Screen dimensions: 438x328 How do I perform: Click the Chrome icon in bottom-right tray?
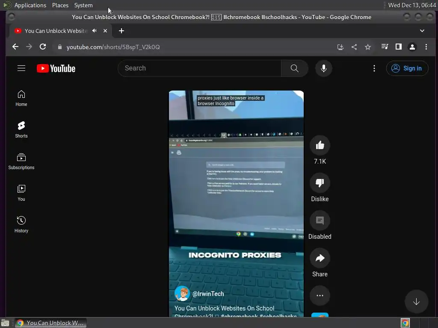coord(405,323)
